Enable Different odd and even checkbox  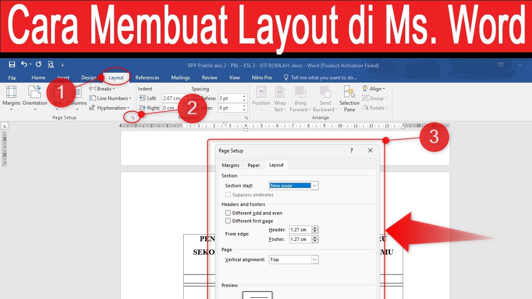pos(228,213)
